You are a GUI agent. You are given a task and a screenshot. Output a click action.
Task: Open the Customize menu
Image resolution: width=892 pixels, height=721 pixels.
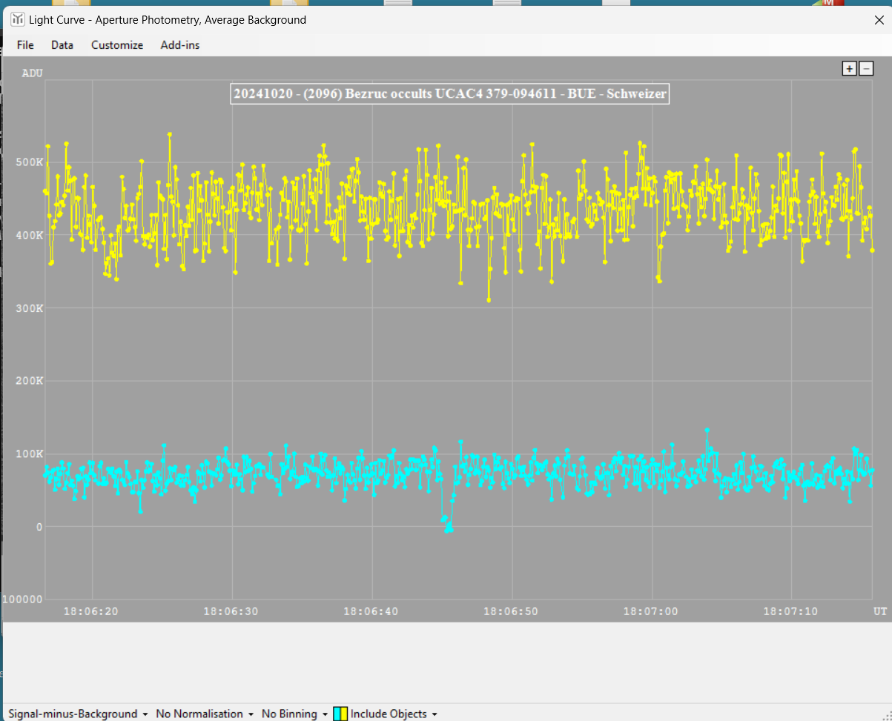pos(117,44)
